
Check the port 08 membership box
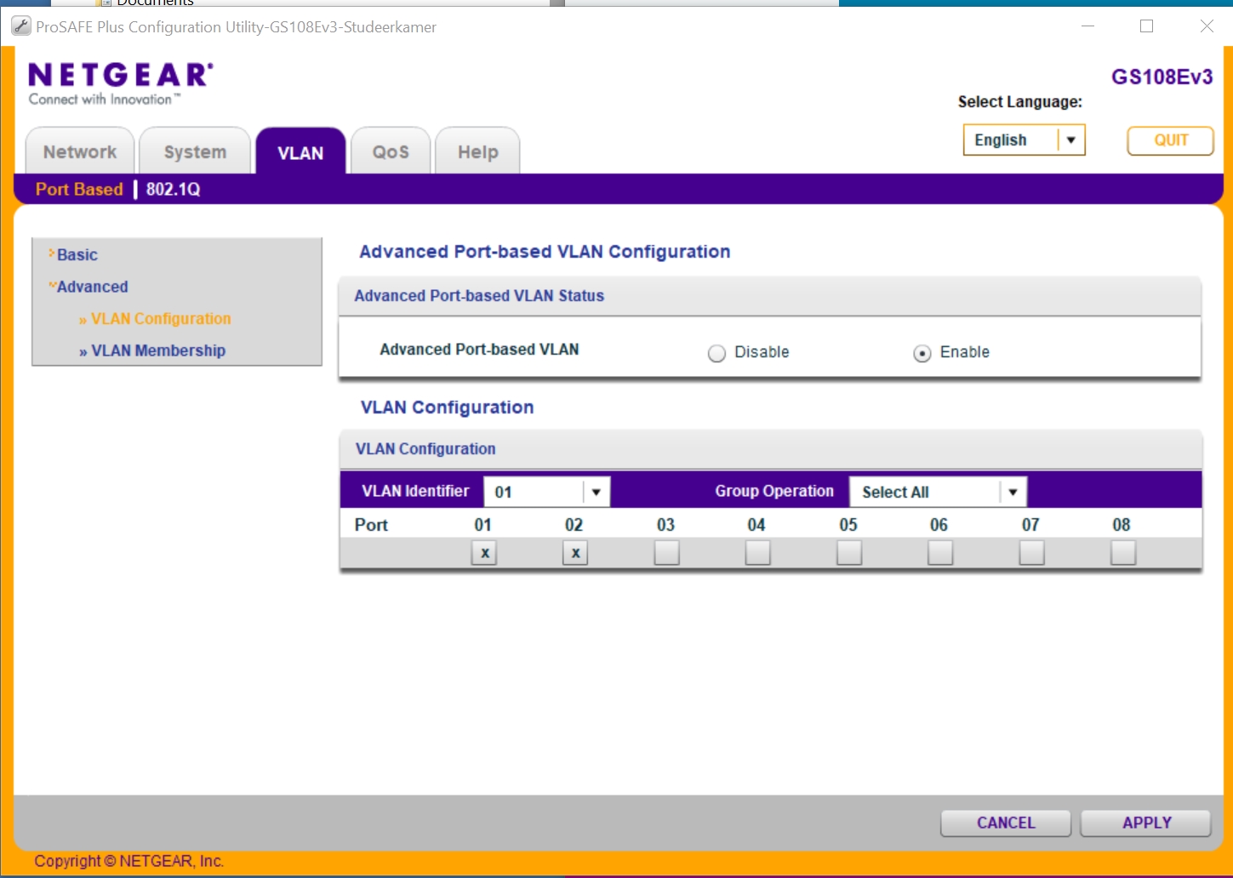click(1122, 553)
